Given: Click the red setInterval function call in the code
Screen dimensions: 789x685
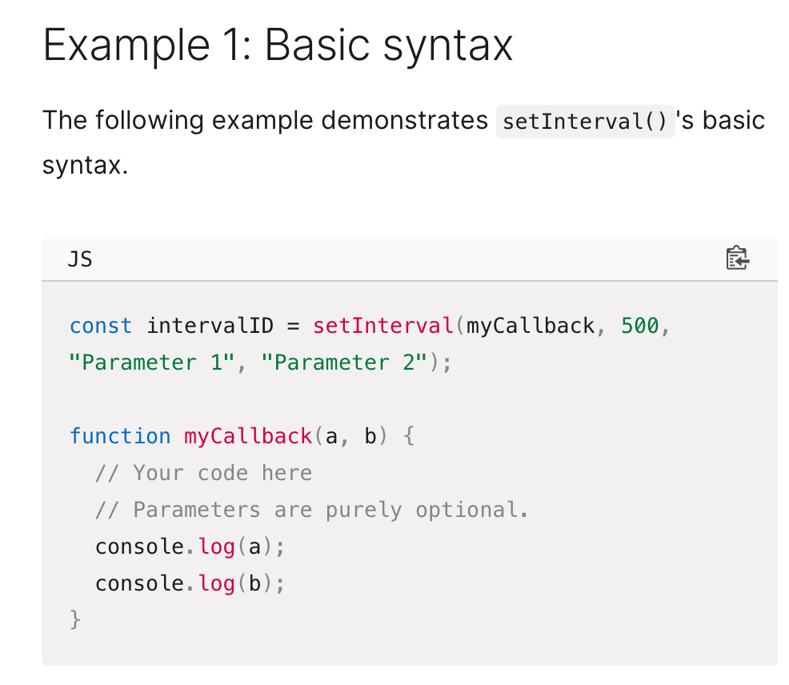Looking at the screenshot, I should [382, 326].
